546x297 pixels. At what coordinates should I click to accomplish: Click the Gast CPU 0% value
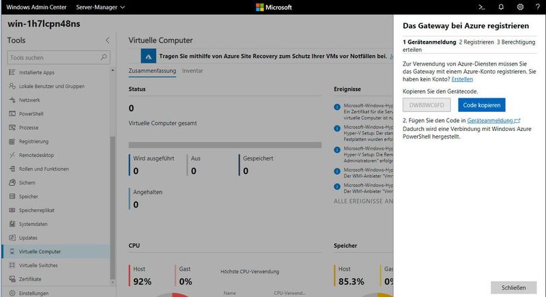pyautogui.click(x=186, y=281)
